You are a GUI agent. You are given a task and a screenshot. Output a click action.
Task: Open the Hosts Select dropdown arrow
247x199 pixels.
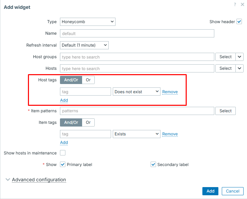point(240,68)
